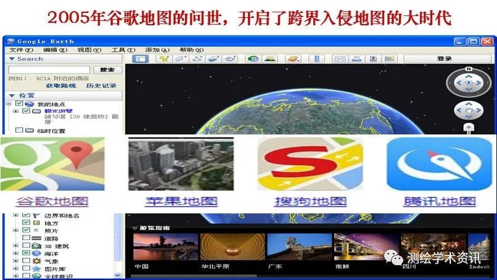Screen dimensions: 497x280
Task: Open the planet switcher (Saturn) icon
Action: (293, 59)
